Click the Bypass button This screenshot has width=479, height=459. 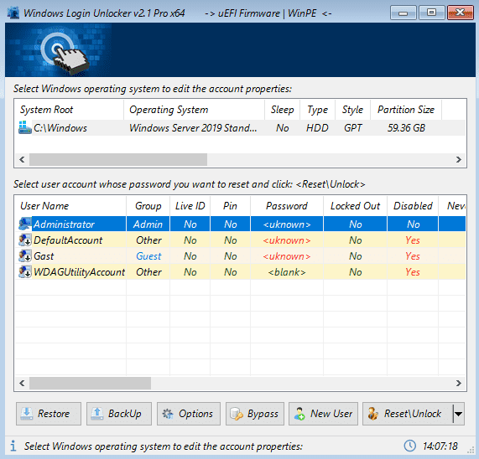pyautogui.click(x=255, y=414)
